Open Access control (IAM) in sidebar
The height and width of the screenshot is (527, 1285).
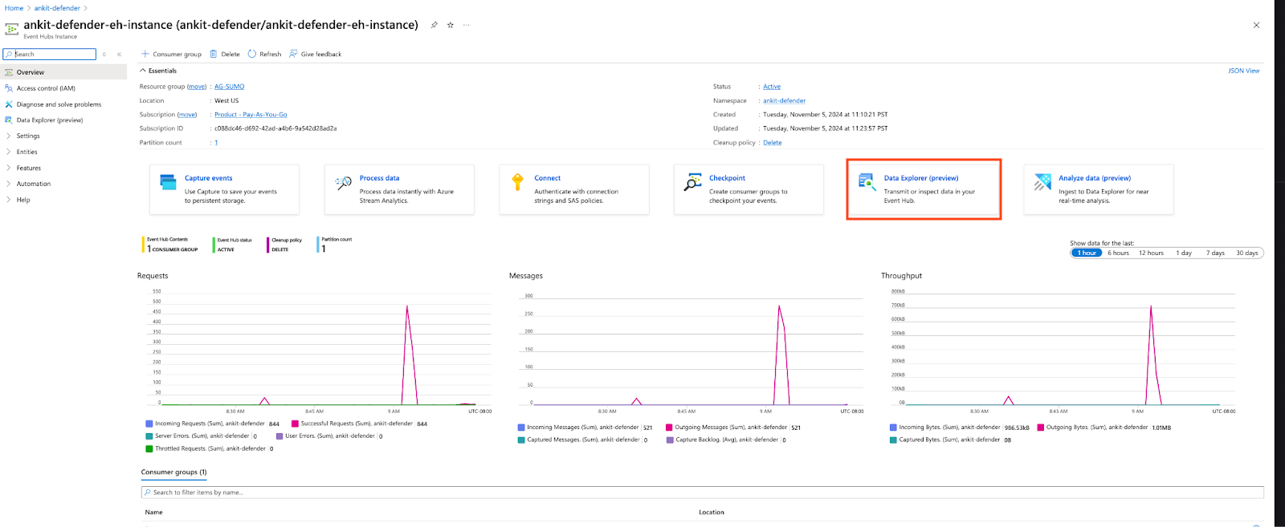[46, 88]
